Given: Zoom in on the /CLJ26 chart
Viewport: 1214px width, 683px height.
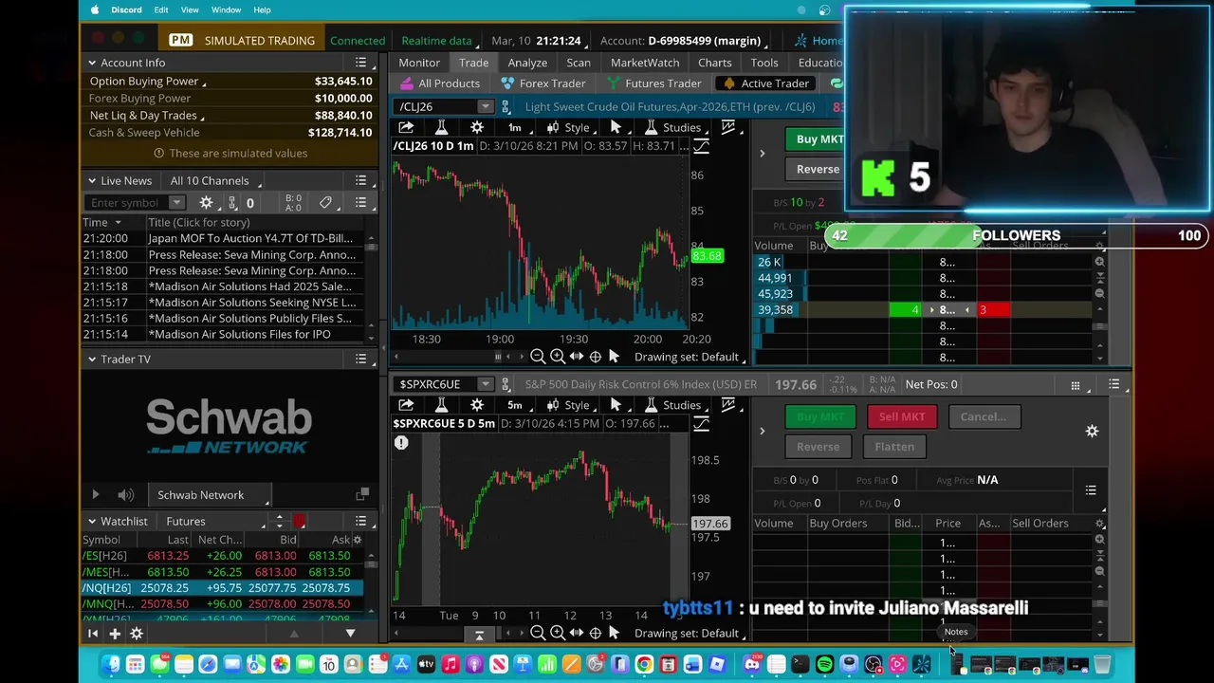Looking at the screenshot, I should (x=557, y=357).
